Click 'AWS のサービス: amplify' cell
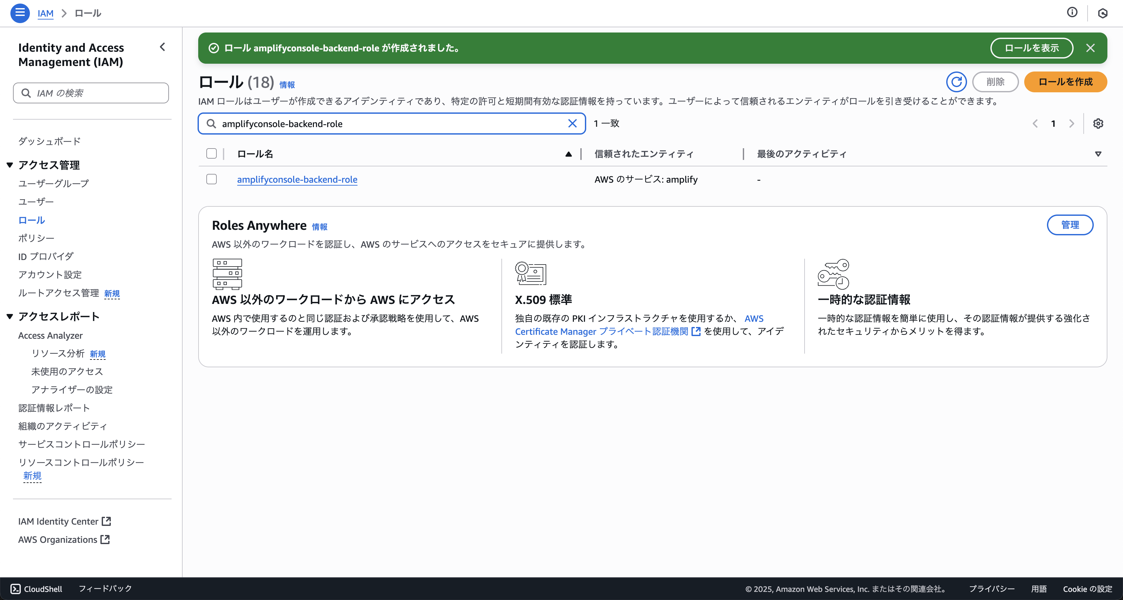 point(646,179)
